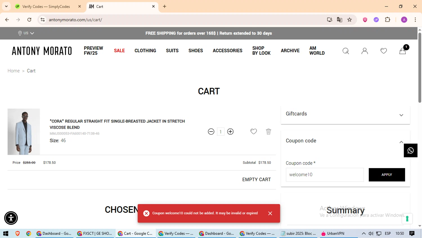
Task: Open the wishlist heart in header
Action: pyautogui.click(x=383, y=51)
